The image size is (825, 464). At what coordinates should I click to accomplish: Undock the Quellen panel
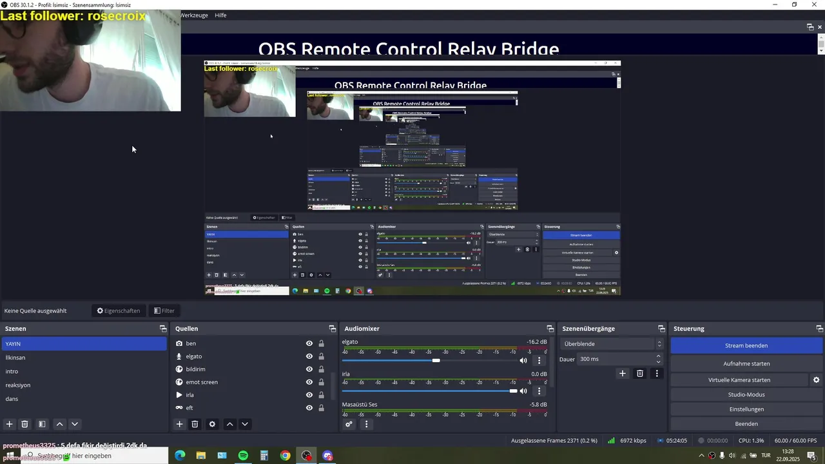333,329
